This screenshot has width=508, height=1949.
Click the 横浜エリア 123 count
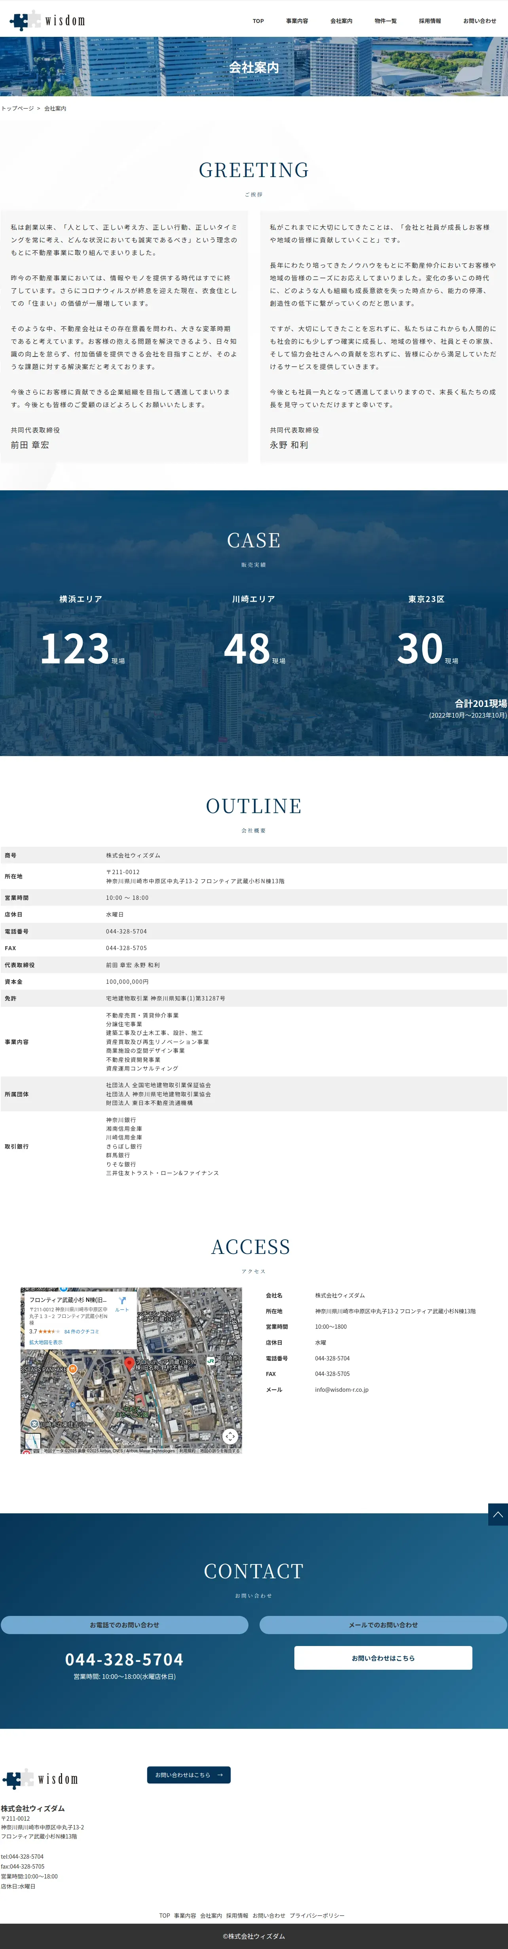pyautogui.click(x=75, y=649)
